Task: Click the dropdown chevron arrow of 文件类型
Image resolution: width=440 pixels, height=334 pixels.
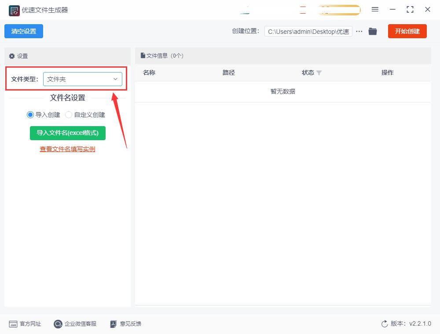Action: (115, 79)
